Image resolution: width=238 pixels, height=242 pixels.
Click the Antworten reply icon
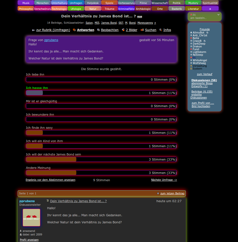click(x=74, y=30)
